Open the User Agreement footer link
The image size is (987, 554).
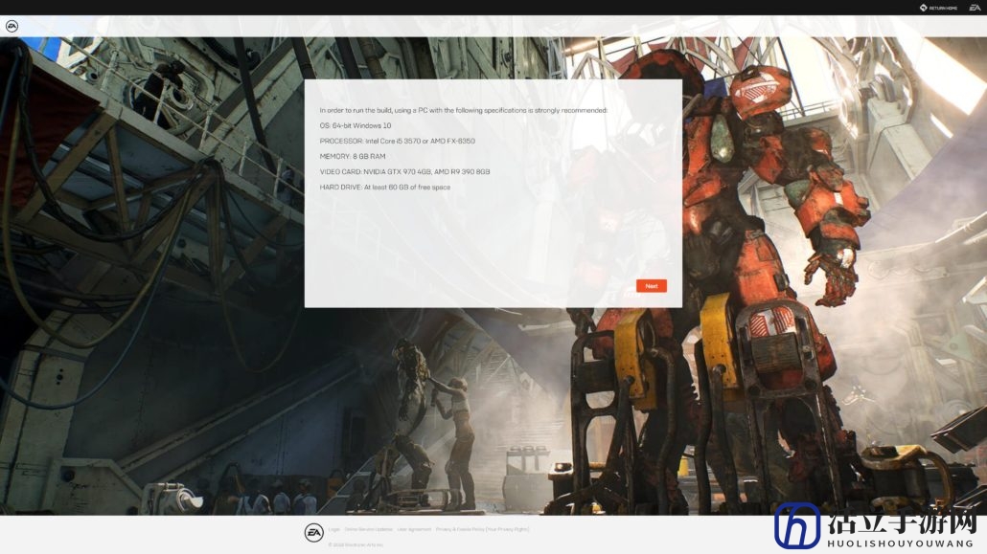(414, 529)
